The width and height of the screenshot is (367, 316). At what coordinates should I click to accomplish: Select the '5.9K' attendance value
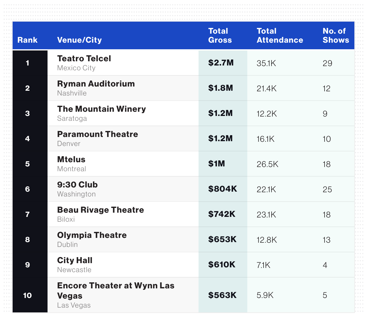click(x=265, y=296)
